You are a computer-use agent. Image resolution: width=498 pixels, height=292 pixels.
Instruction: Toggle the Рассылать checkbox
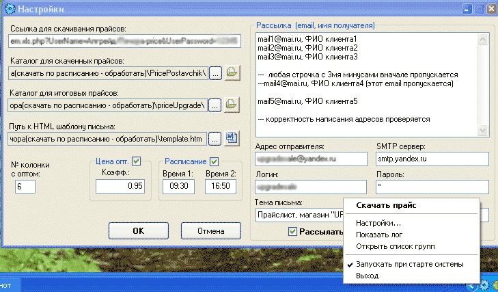click(x=292, y=232)
